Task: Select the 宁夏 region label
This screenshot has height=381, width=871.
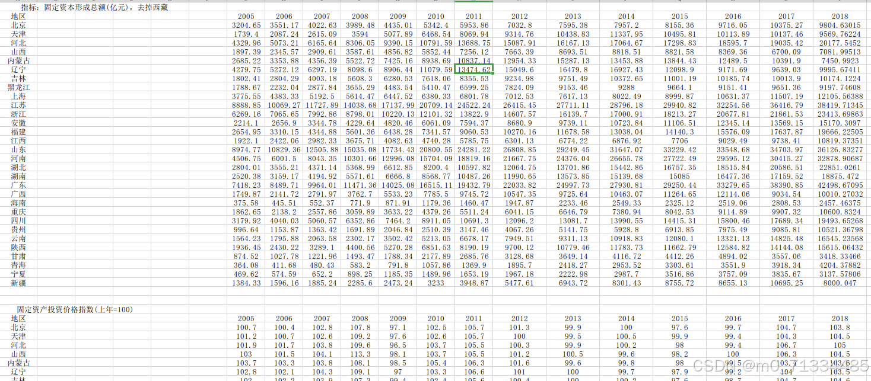Action: (18, 274)
